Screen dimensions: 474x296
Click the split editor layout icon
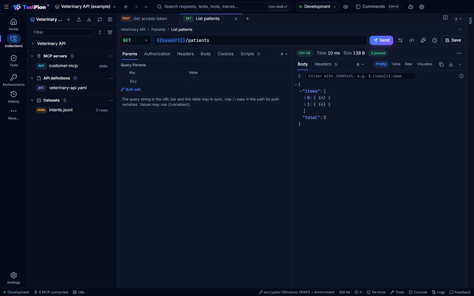[x=445, y=18]
